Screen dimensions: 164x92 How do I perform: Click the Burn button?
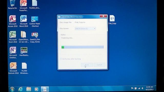coord(87,65)
